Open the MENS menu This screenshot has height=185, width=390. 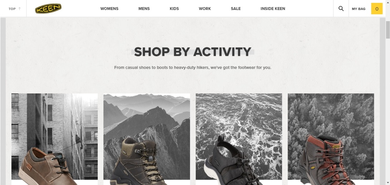pos(144,9)
